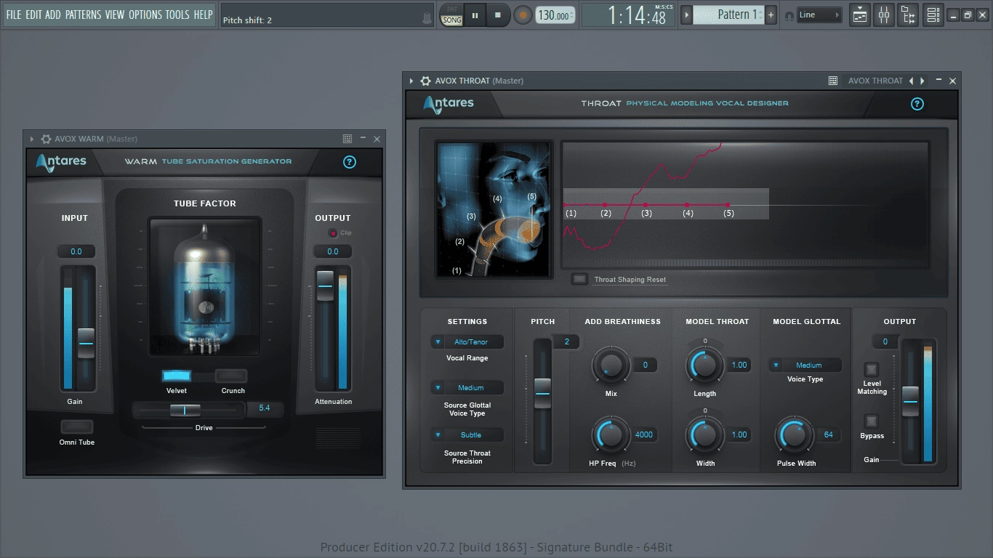
Task: Open the ADD menu
Action: pos(53,15)
